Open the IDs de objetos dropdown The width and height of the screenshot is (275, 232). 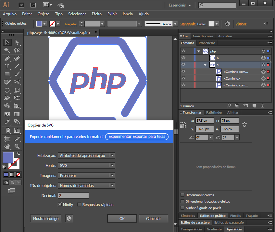(x=86, y=185)
